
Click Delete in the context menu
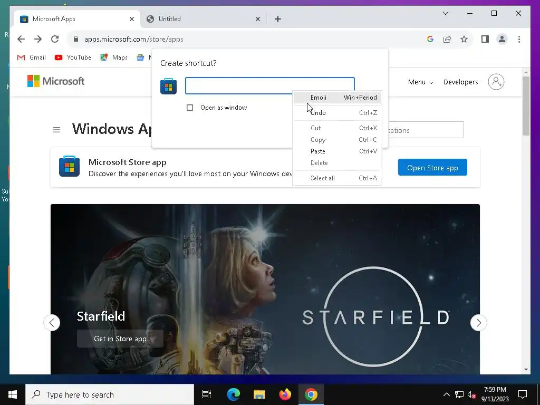pyautogui.click(x=337, y=163)
